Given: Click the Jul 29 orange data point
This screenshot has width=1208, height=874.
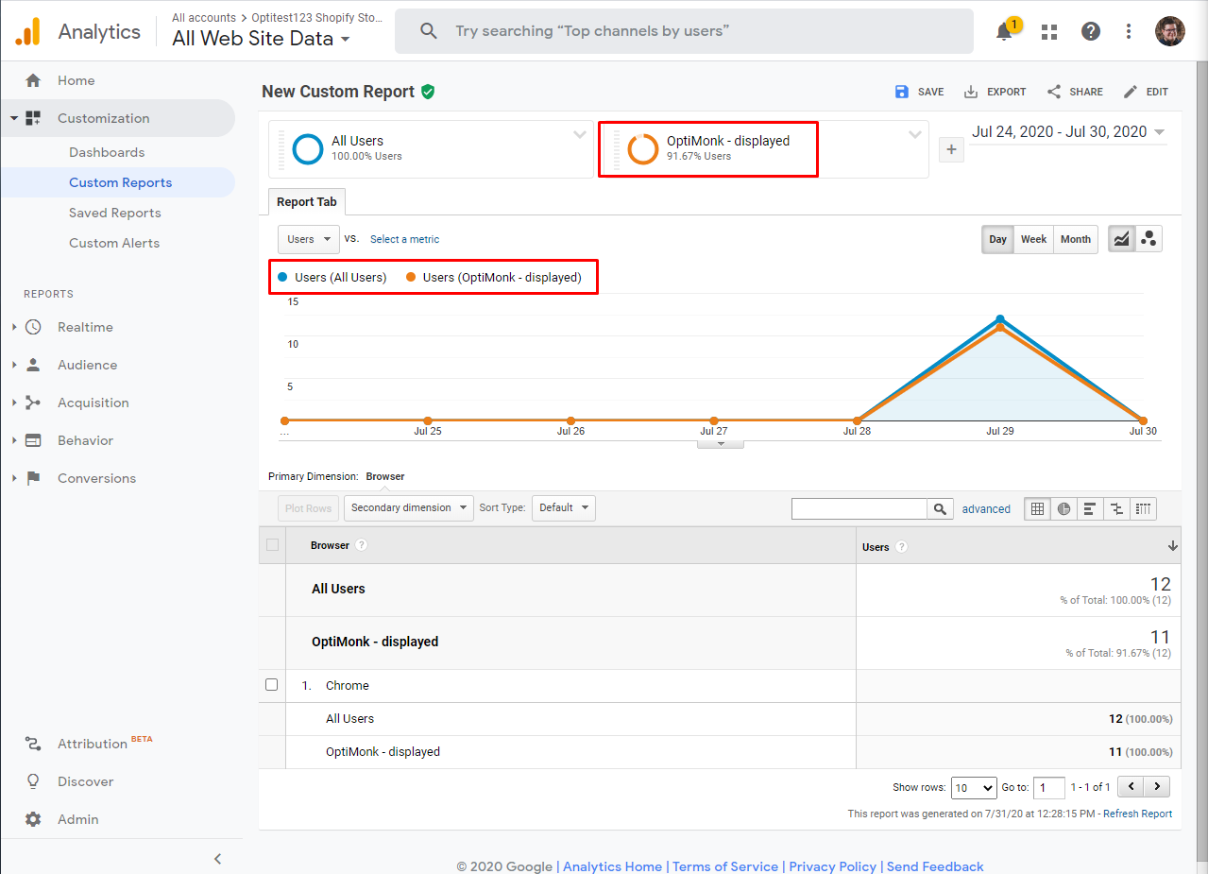Looking at the screenshot, I should (1000, 327).
